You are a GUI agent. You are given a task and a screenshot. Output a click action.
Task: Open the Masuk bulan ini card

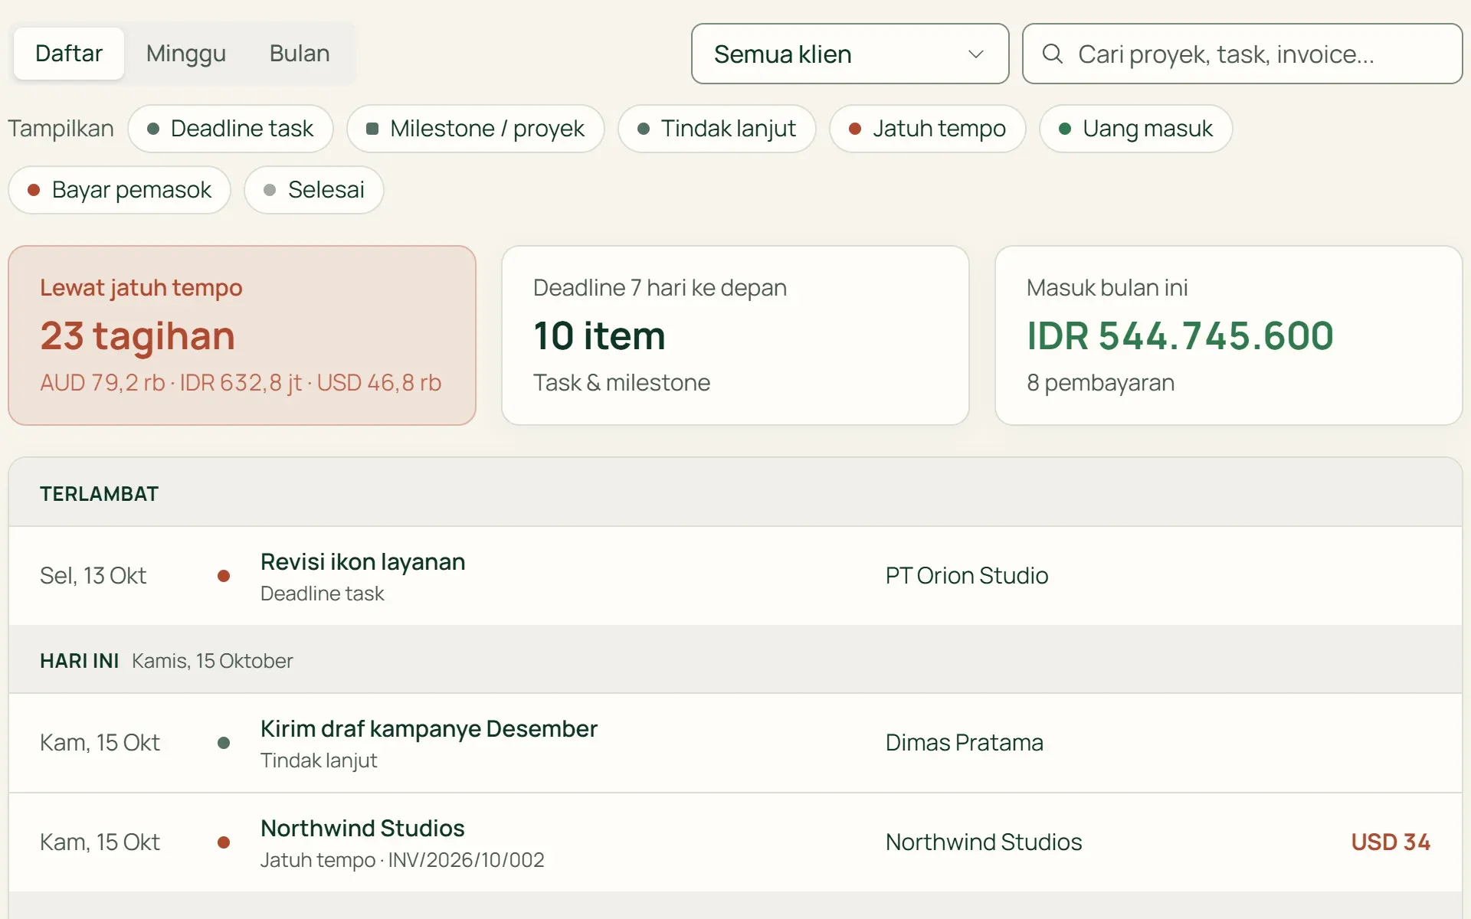tap(1229, 335)
